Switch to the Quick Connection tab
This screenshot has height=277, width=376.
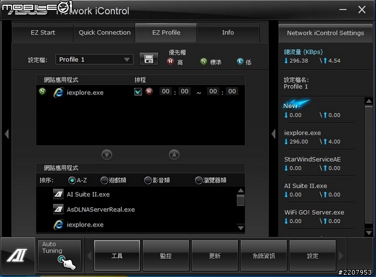coord(105,32)
